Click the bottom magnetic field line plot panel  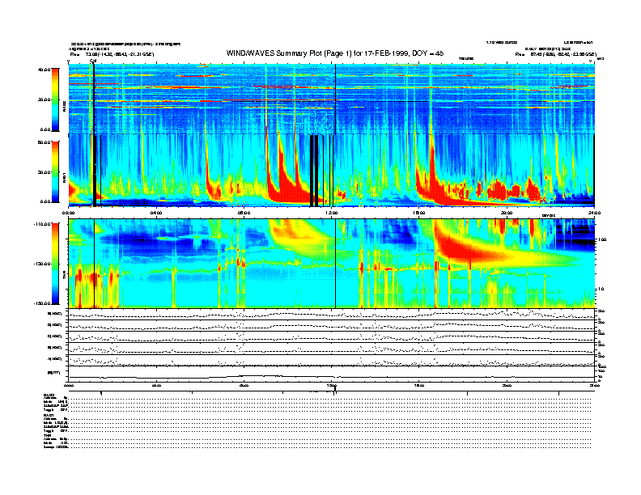pos(332,374)
